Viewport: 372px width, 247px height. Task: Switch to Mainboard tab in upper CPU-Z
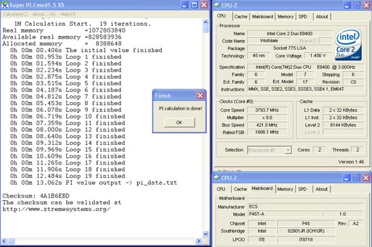[x=262, y=17]
